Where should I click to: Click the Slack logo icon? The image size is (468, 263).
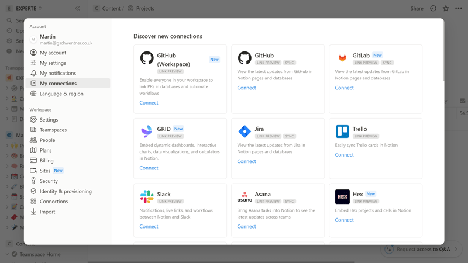[x=147, y=196]
